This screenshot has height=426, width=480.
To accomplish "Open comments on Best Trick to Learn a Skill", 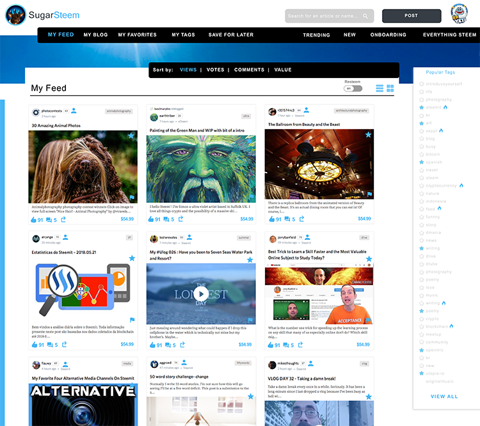I will 286,345.
